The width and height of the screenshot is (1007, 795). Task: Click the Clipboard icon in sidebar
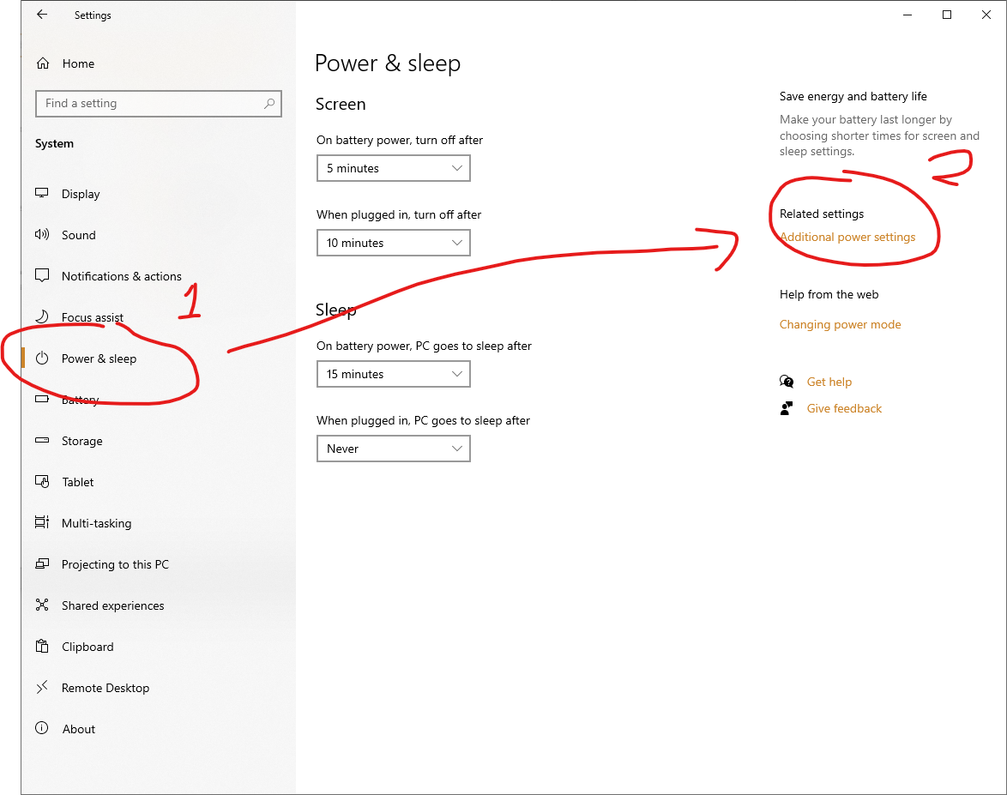click(x=42, y=647)
